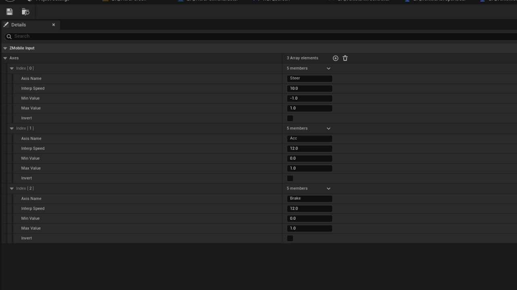Select the Interp Speed label in Index 1
517x290 pixels.
(x=33, y=149)
